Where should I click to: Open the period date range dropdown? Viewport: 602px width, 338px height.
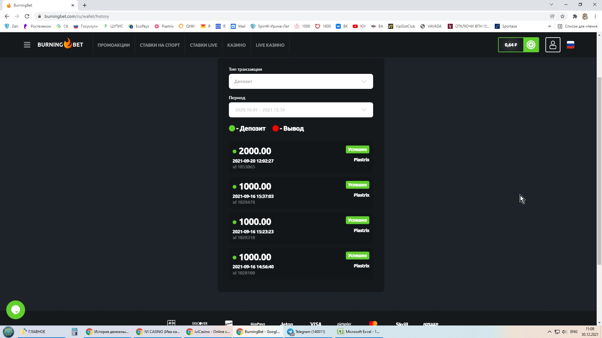(x=301, y=110)
